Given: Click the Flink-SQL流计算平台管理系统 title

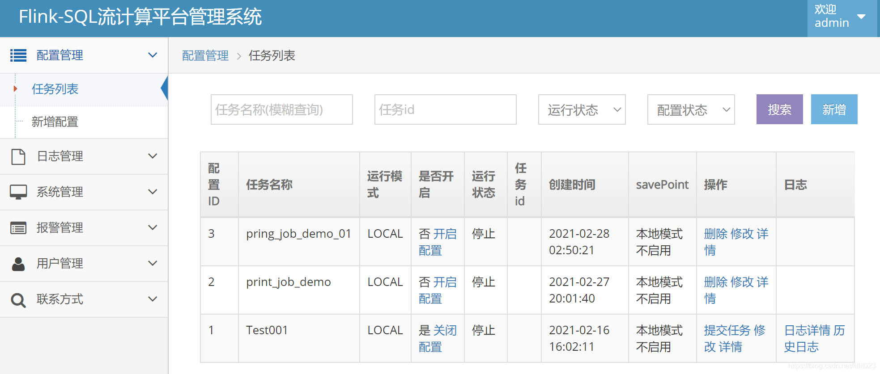Looking at the screenshot, I should click(x=140, y=17).
